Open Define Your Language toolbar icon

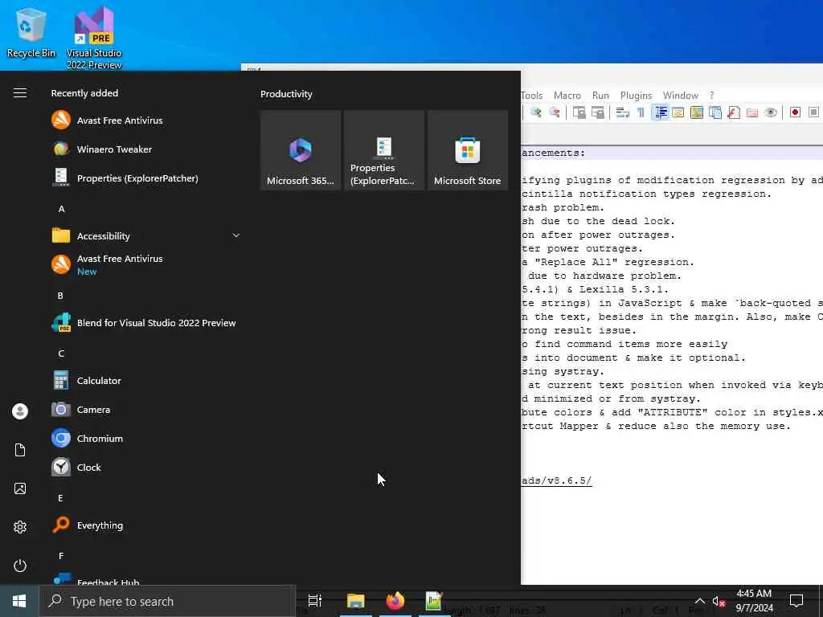[678, 112]
